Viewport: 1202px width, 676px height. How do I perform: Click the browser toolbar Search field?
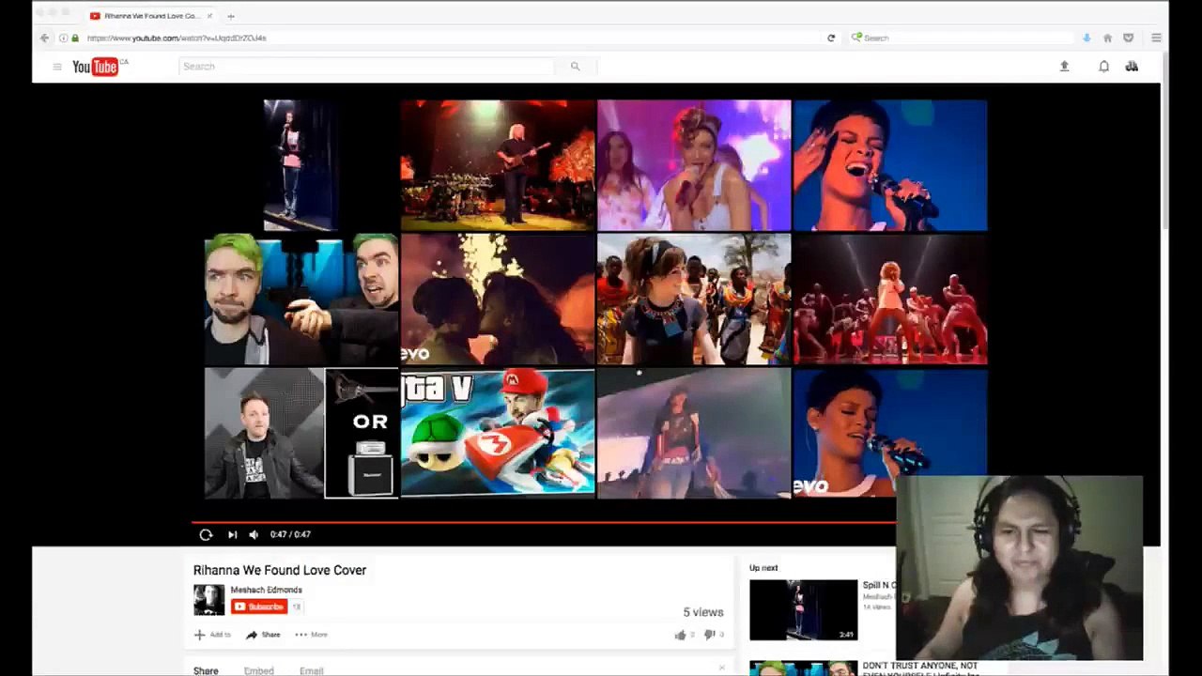(960, 38)
